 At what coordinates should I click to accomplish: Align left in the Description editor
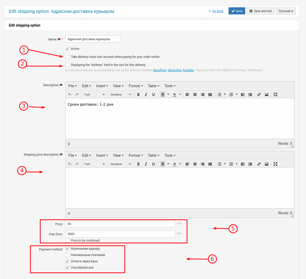pyautogui.click(x=187, y=95)
